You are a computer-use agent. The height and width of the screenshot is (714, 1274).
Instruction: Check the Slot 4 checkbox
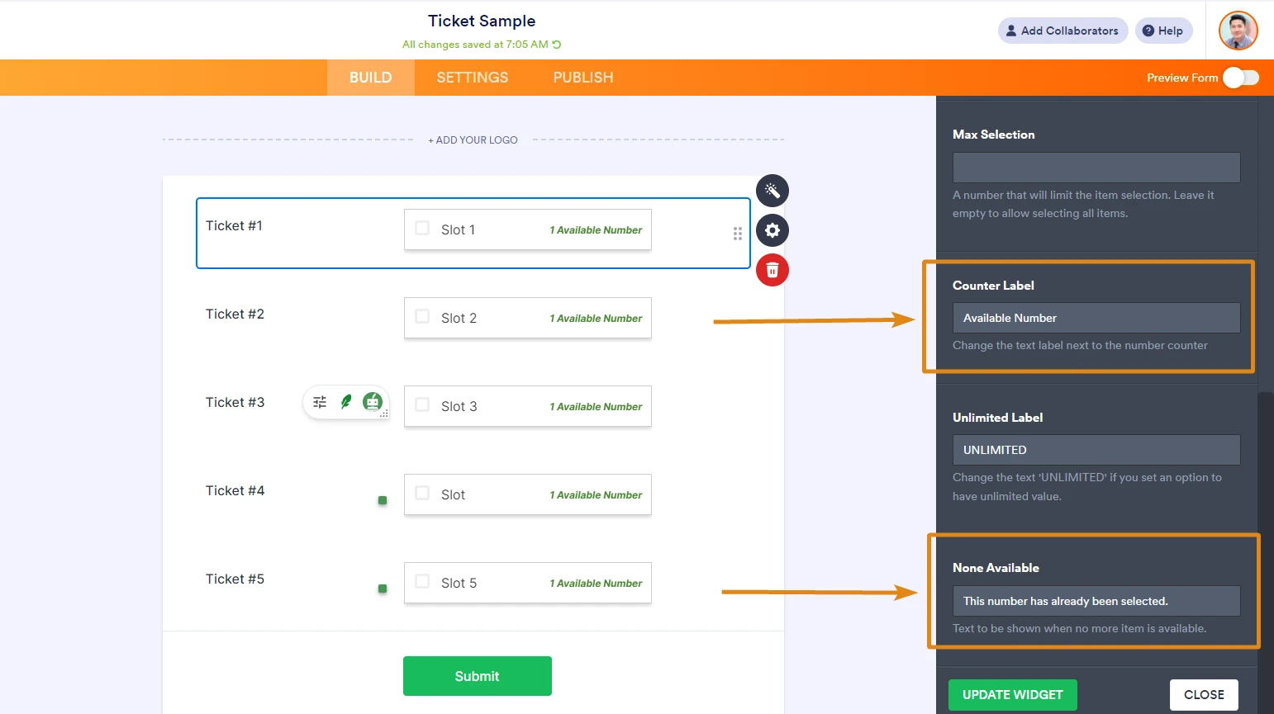pyautogui.click(x=422, y=494)
